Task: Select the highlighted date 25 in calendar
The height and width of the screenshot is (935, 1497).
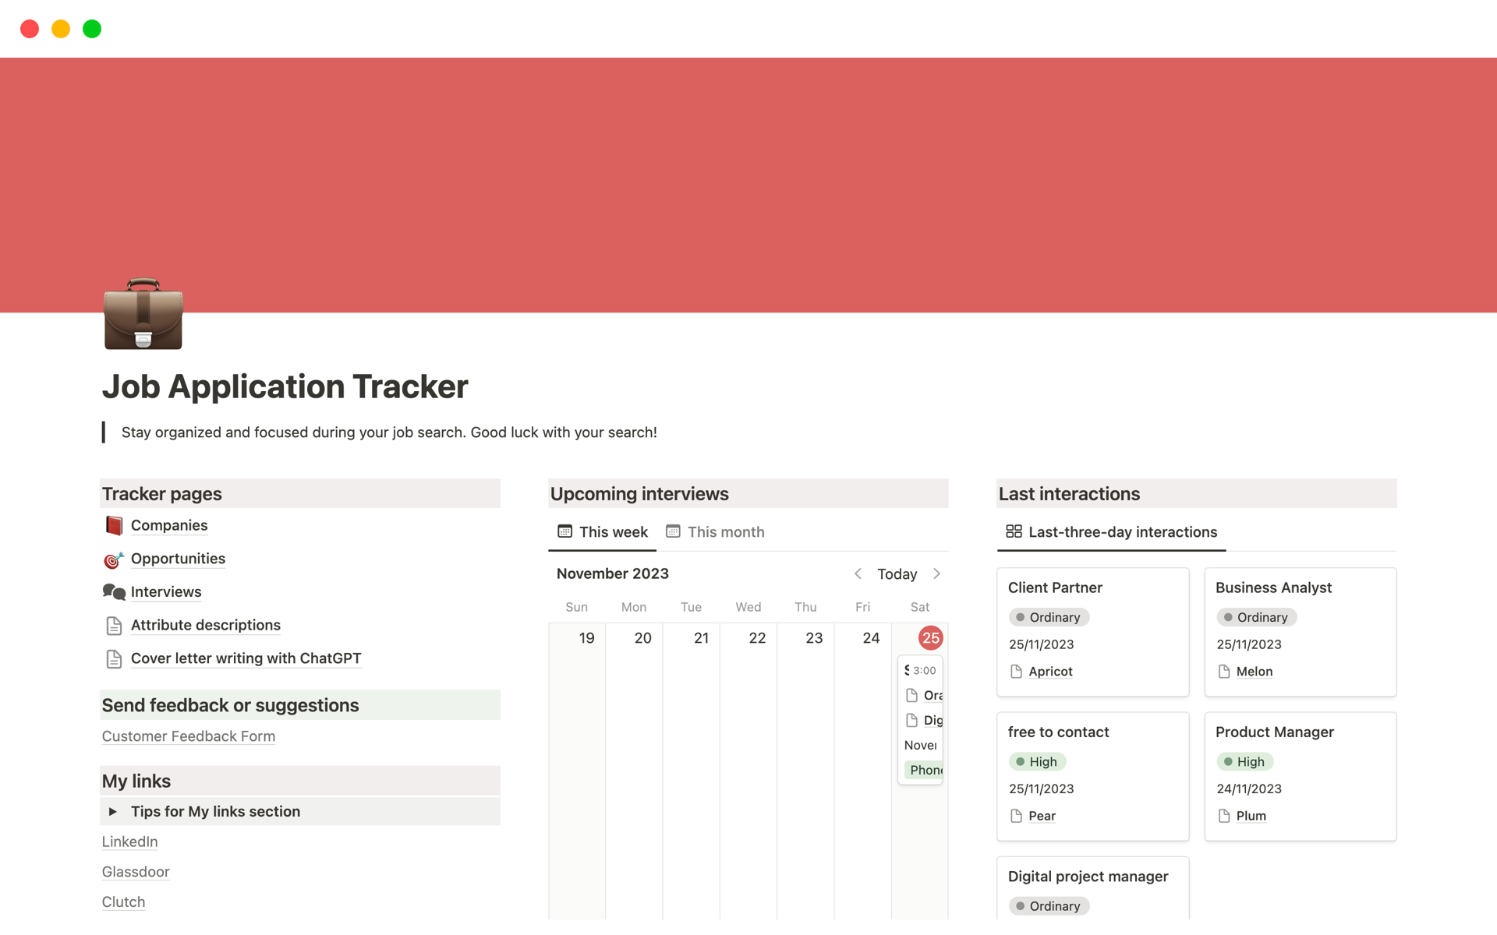Action: pyautogui.click(x=930, y=638)
